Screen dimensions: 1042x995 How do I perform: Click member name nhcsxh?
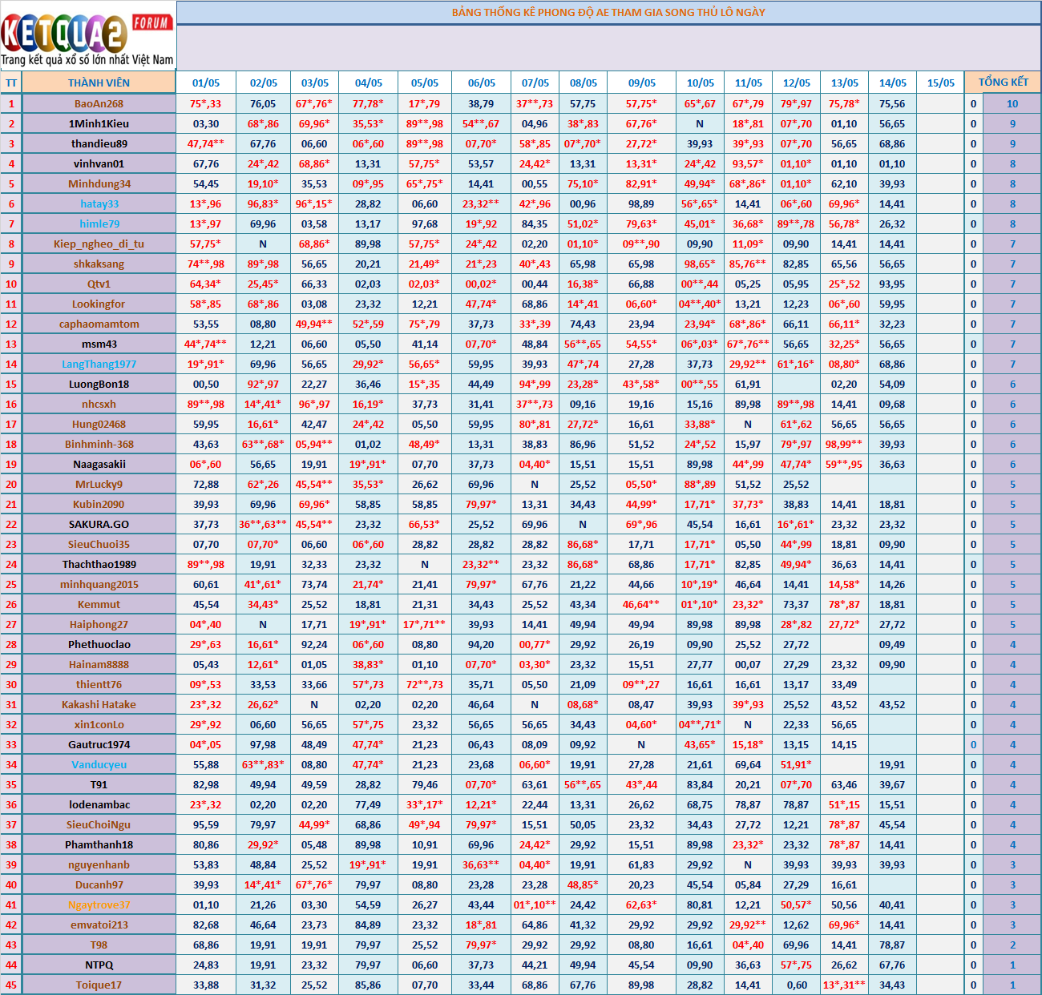[99, 404]
